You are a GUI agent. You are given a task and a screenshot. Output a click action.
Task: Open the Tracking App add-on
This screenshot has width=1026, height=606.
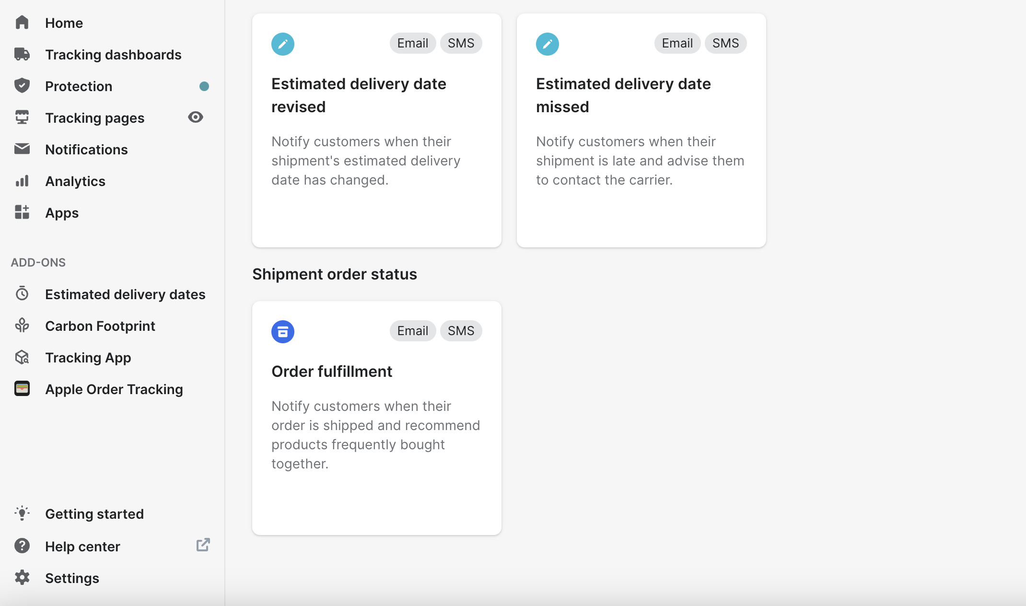pos(88,358)
